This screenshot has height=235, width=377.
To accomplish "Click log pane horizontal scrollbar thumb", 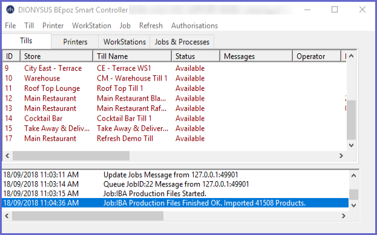I will pos(88,216).
